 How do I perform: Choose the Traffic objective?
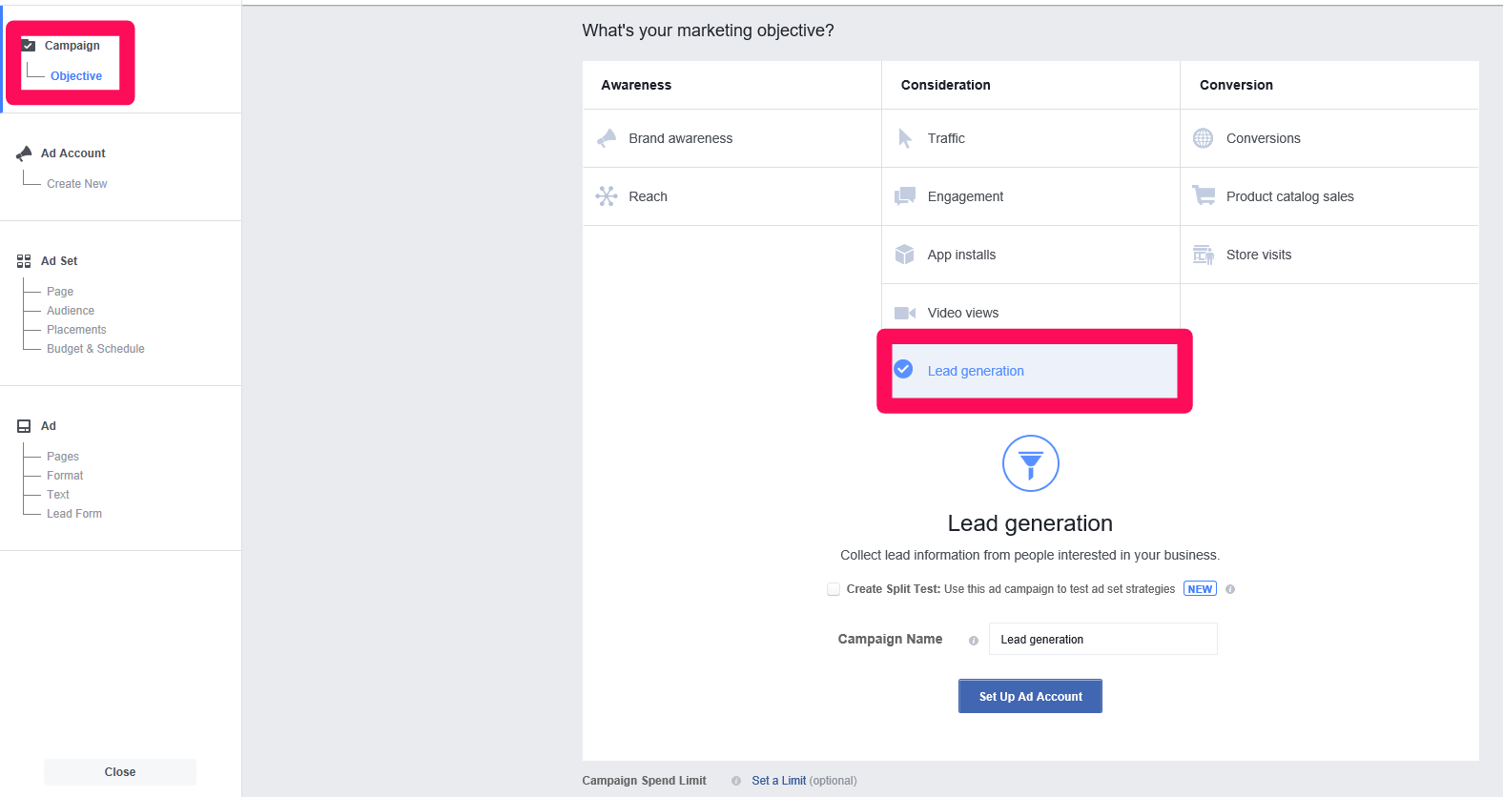1031,138
